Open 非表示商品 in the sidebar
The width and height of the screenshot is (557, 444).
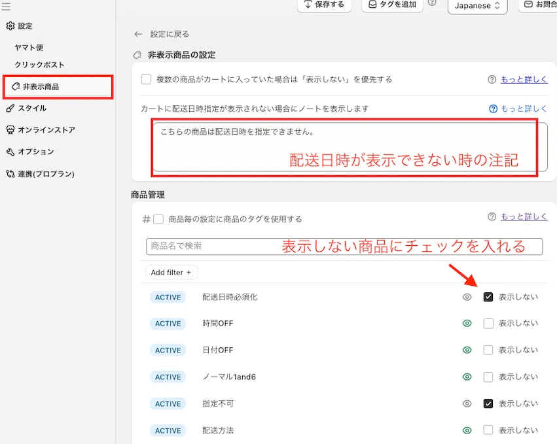coord(58,86)
